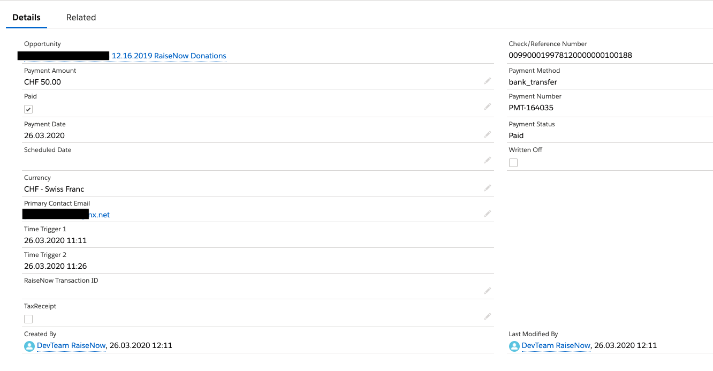Open DevTeam RaiseNow link under Created By

pyautogui.click(x=71, y=345)
